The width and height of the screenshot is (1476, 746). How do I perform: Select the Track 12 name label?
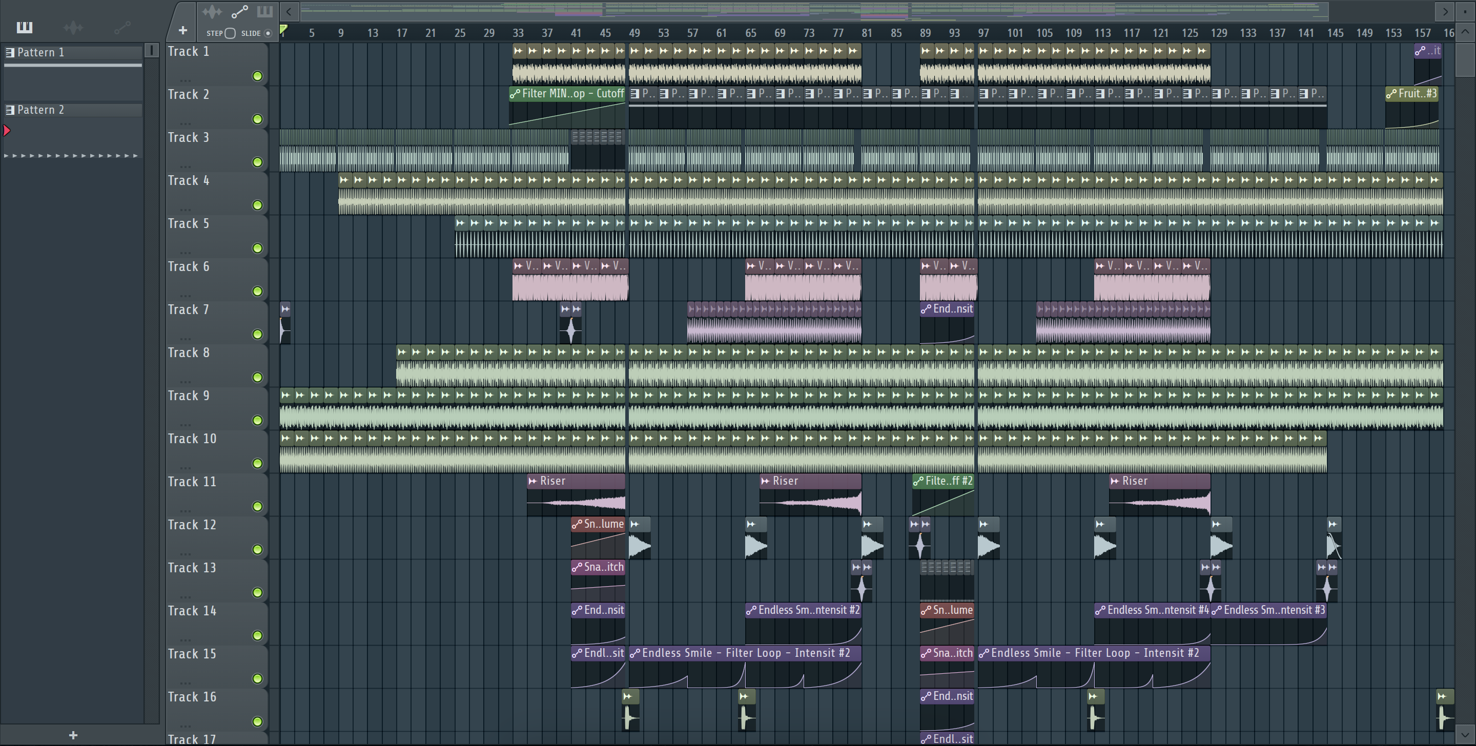point(192,524)
